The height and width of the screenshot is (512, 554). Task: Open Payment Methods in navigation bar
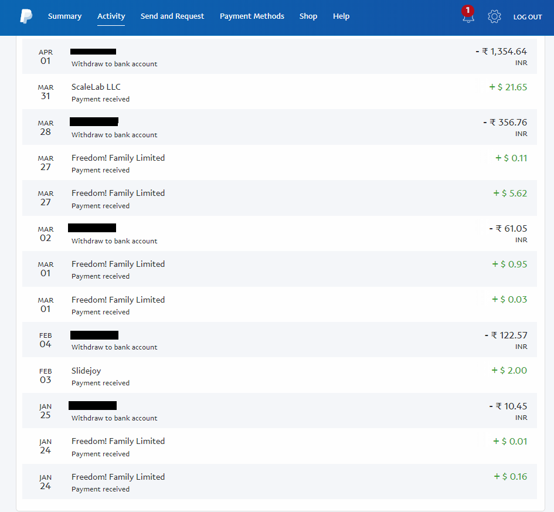(252, 16)
